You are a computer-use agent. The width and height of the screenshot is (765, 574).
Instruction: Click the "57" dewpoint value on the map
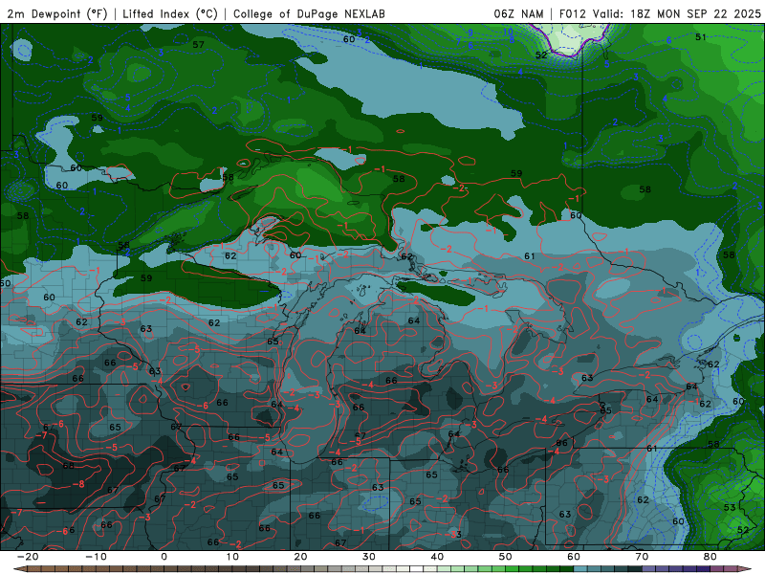point(198,44)
